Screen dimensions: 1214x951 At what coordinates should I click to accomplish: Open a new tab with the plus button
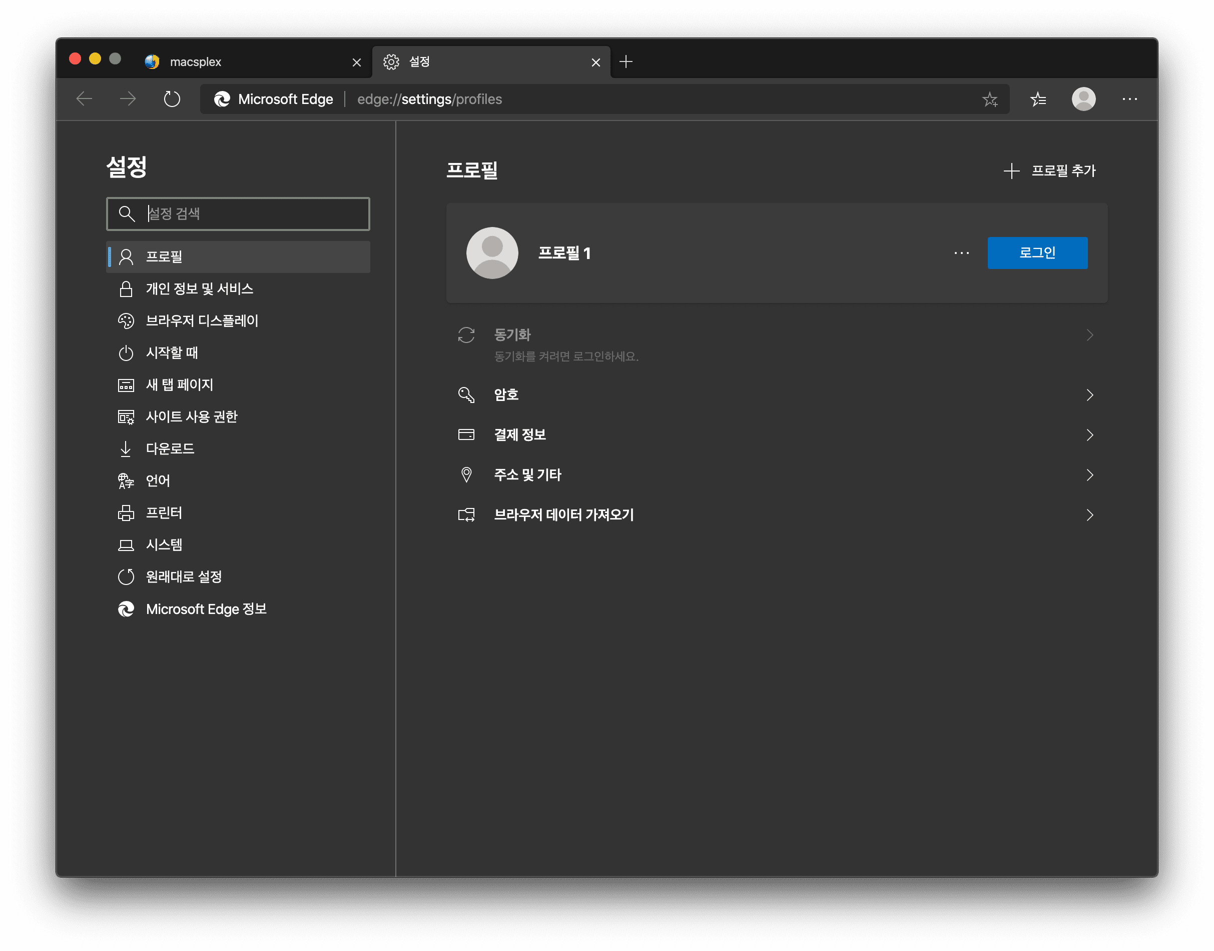click(x=626, y=62)
